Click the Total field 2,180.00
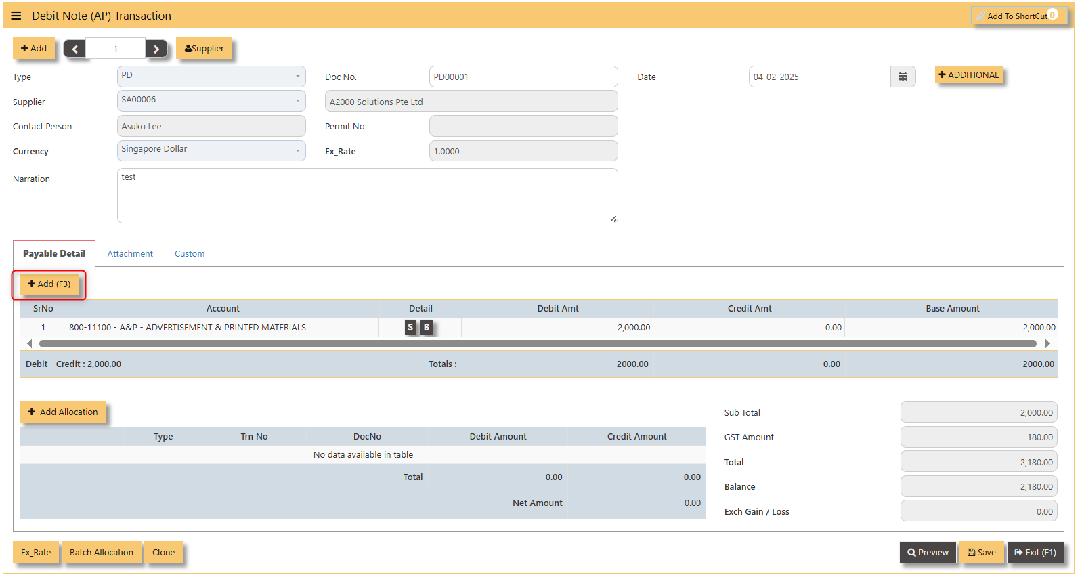This screenshot has width=1082, height=577. pyautogui.click(x=978, y=462)
